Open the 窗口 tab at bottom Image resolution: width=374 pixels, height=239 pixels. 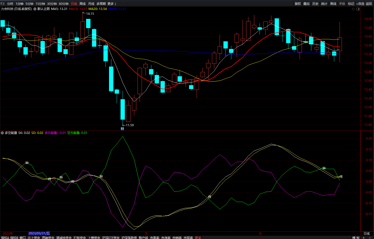(x=23, y=237)
